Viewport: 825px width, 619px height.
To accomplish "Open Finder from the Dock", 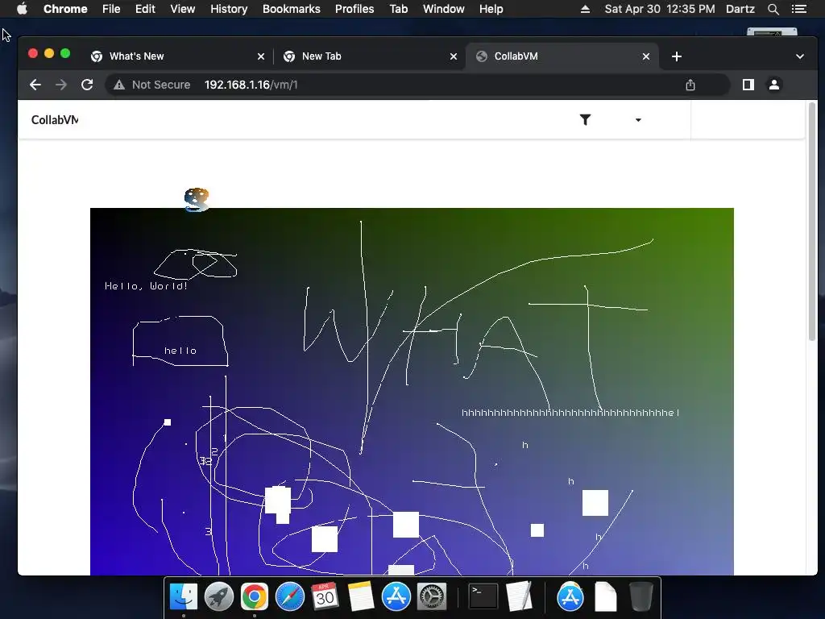I will (184, 597).
